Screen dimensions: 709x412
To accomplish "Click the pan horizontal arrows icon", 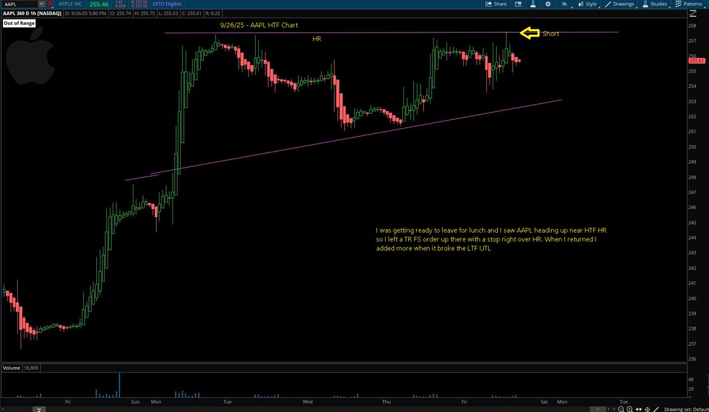I will (639, 409).
